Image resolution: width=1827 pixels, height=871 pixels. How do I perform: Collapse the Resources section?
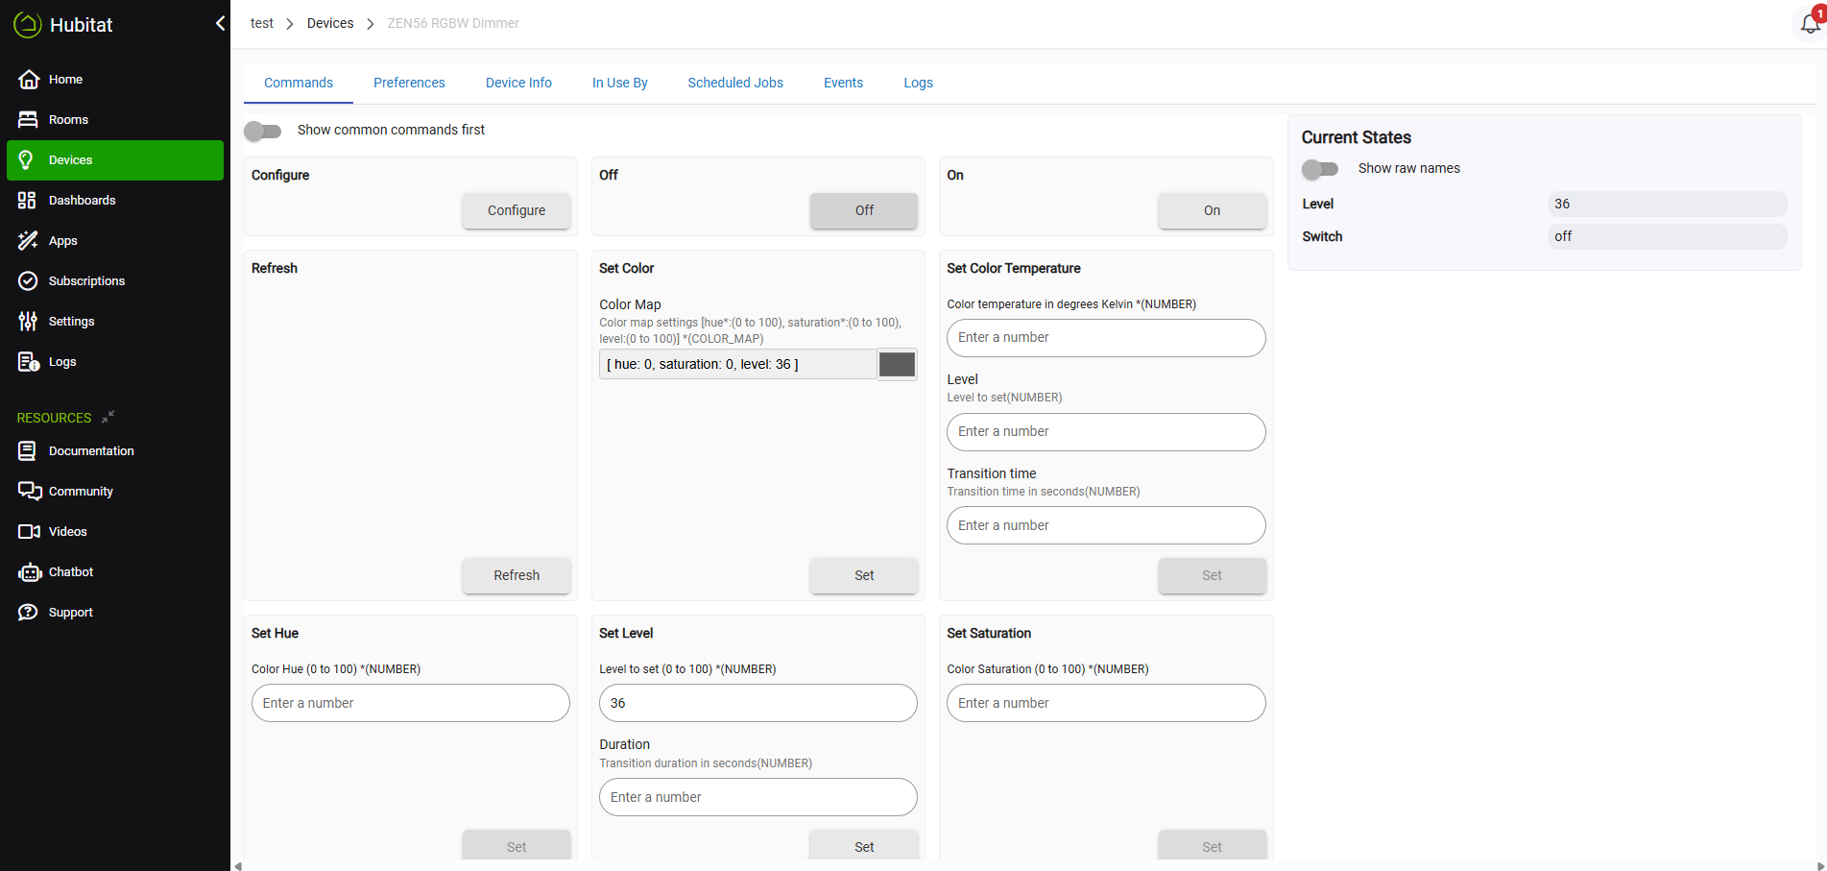(x=108, y=417)
